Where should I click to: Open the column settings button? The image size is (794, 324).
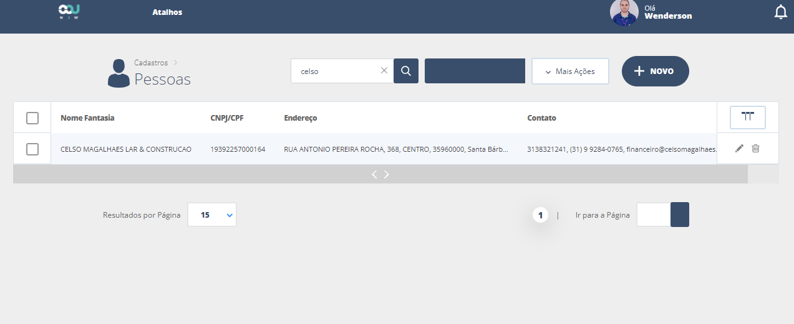(748, 117)
